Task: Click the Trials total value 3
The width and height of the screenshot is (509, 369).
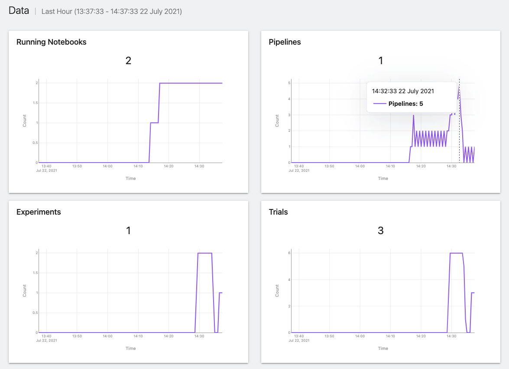Action: coord(381,231)
